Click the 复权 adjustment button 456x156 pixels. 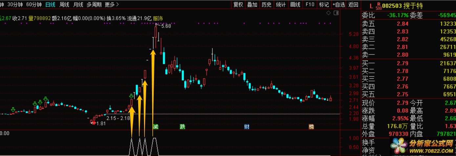pyautogui.click(x=238, y=5)
